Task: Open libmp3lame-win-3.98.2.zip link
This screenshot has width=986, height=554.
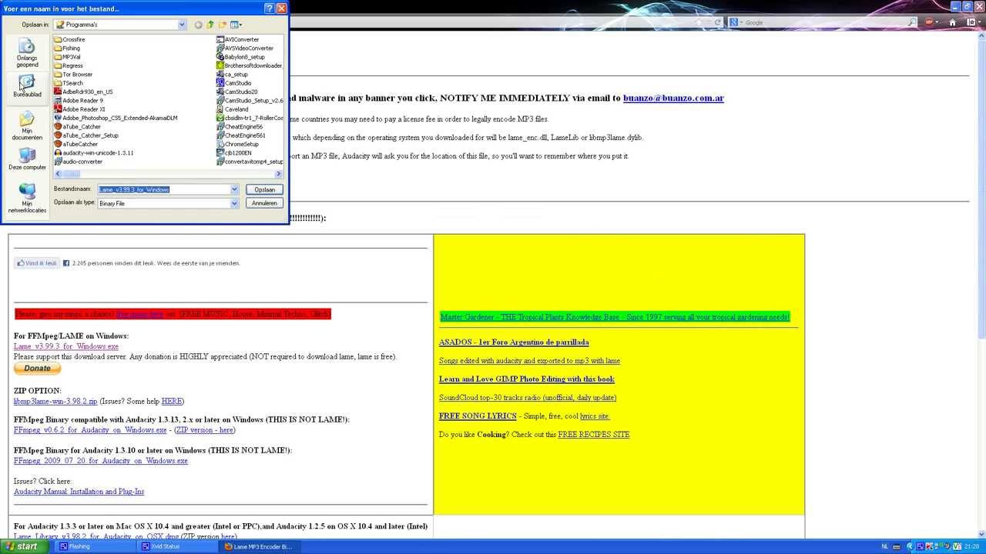Action: pyautogui.click(x=55, y=401)
